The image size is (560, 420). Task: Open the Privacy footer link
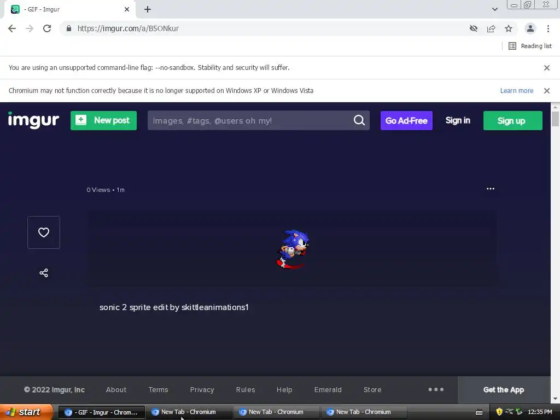click(x=202, y=389)
